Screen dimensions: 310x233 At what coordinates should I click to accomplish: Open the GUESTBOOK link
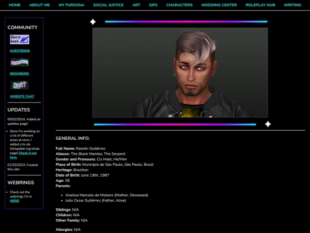tap(20, 51)
